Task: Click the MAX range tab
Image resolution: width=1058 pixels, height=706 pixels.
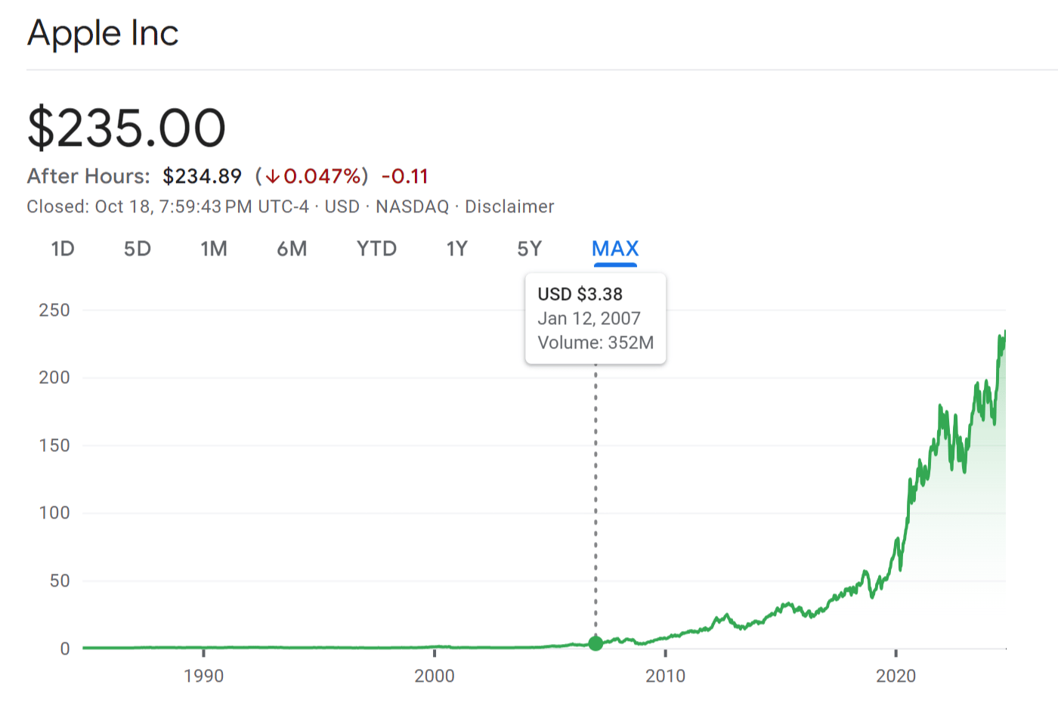Action: 615,249
